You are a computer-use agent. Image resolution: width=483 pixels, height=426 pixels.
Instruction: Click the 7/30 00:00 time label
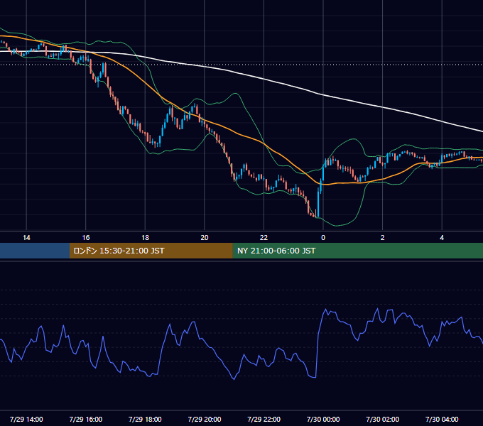[323, 419]
